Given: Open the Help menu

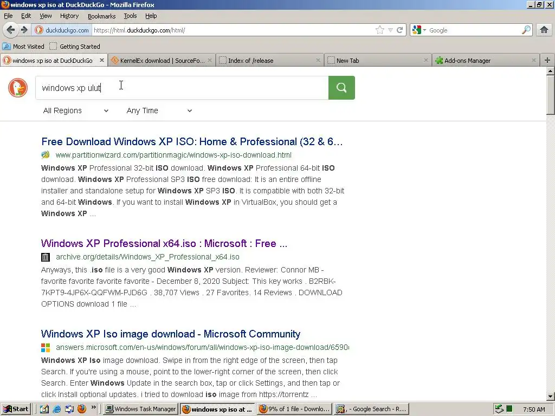Looking at the screenshot, I should click(x=151, y=16).
